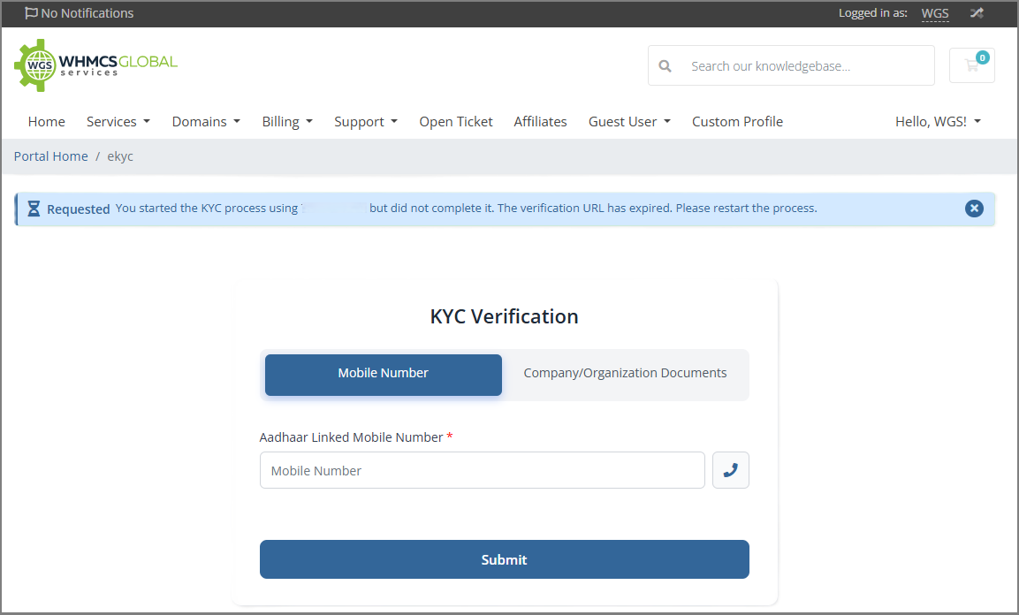Screen dimensions: 1019x615
Task: Click the phone icon beside Mobile Number
Action: tap(730, 470)
